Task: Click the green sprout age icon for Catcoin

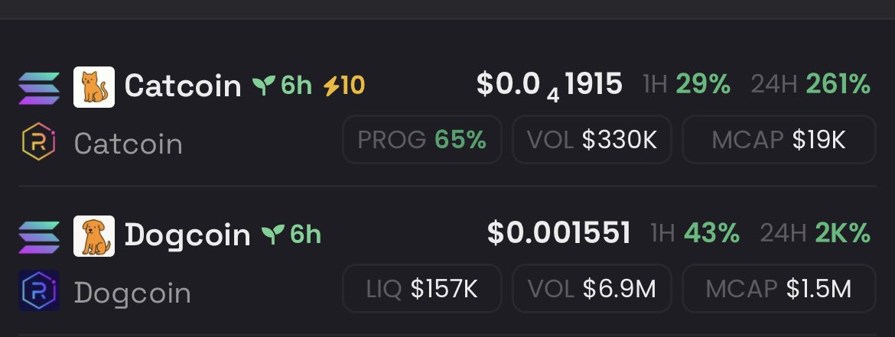Action: [x=264, y=86]
